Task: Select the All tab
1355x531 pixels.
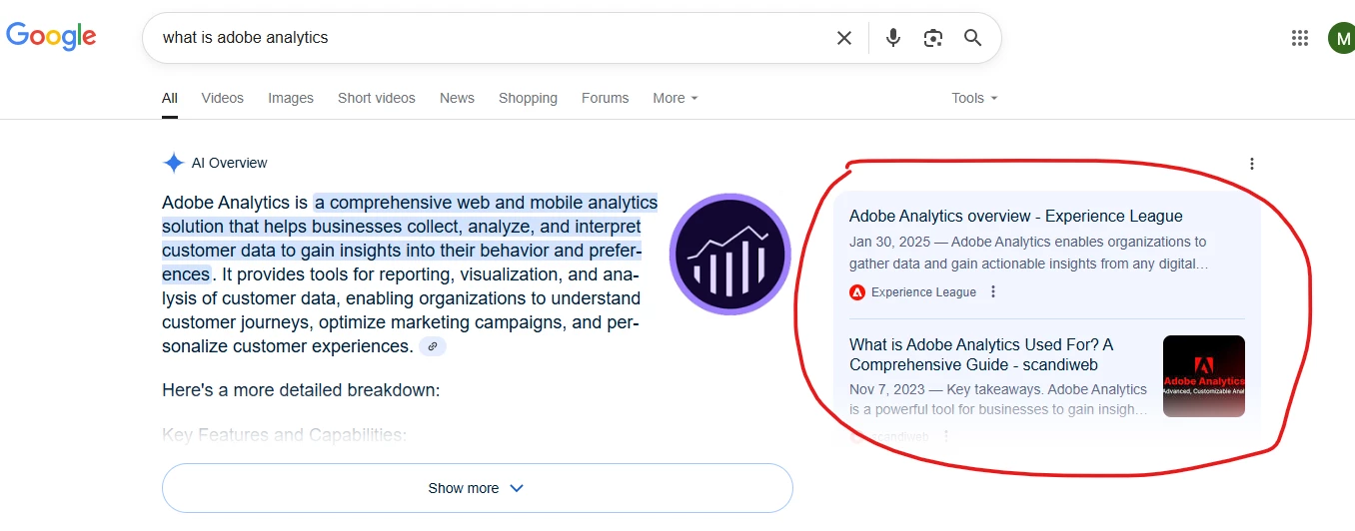Action: pyautogui.click(x=170, y=98)
